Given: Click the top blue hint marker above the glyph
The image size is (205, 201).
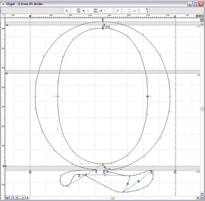Looking at the screenshot, I should point(103,20).
